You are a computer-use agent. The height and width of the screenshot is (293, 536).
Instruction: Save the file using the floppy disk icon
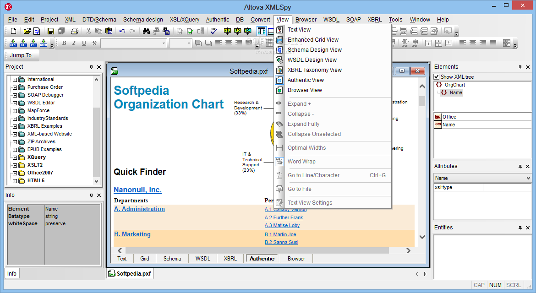[x=50, y=31]
